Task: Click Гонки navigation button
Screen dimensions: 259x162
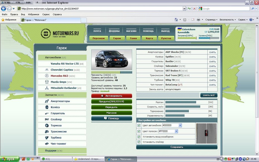Action: click(133, 38)
